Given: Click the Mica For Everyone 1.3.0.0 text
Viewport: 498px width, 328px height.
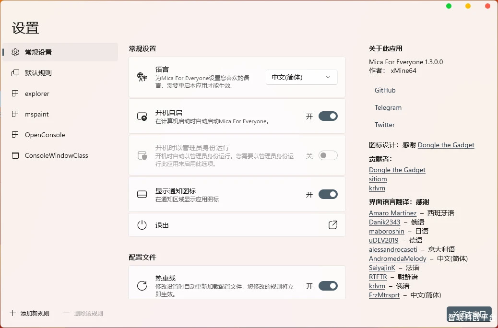Looking at the screenshot, I should point(405,62).
